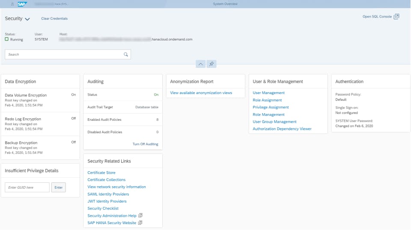Open Role Assignment link
411x231 pixels.
[x=267, y=100]
